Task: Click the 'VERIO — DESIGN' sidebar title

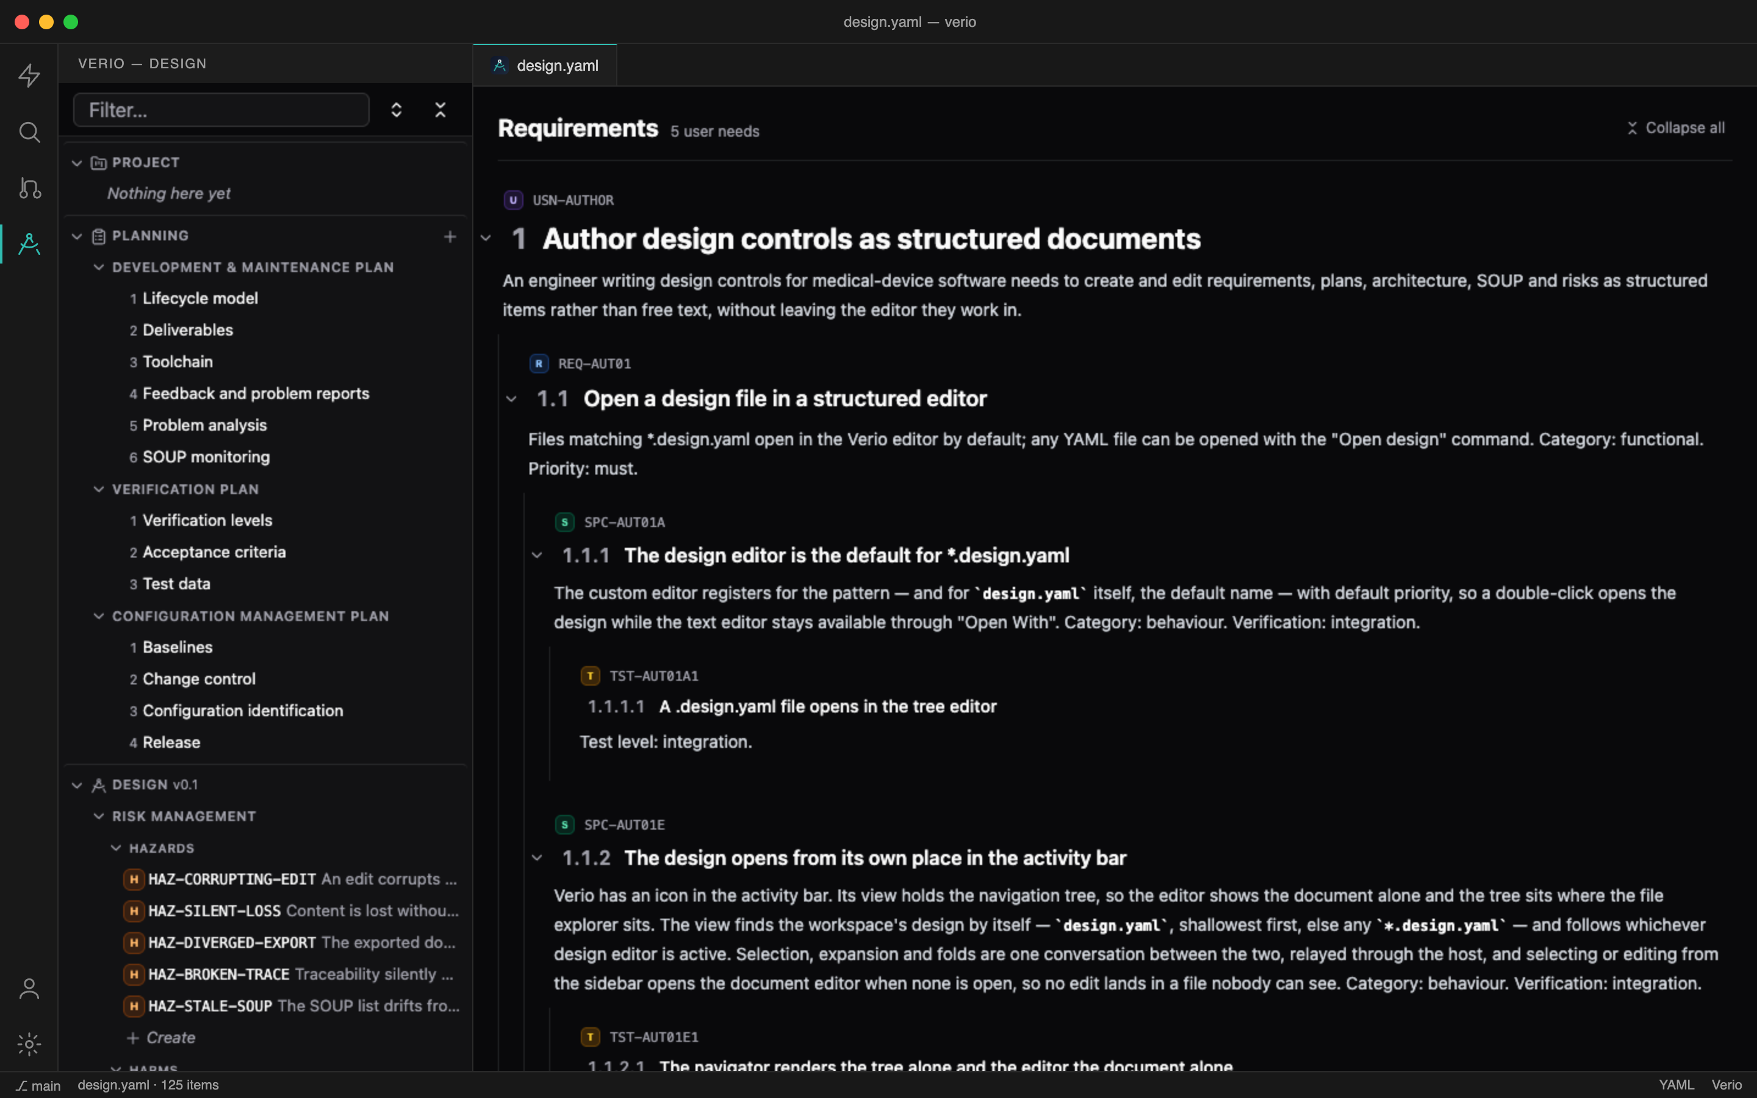Action: click(x=142, y=64)
